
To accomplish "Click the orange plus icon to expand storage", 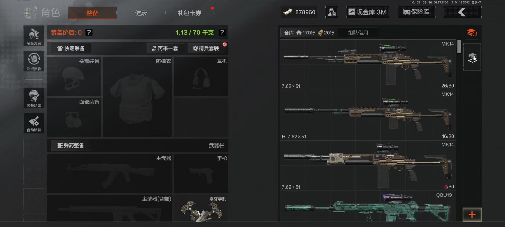I will [x=472, y=215].
